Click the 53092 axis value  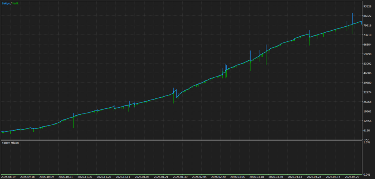[367, 64]
